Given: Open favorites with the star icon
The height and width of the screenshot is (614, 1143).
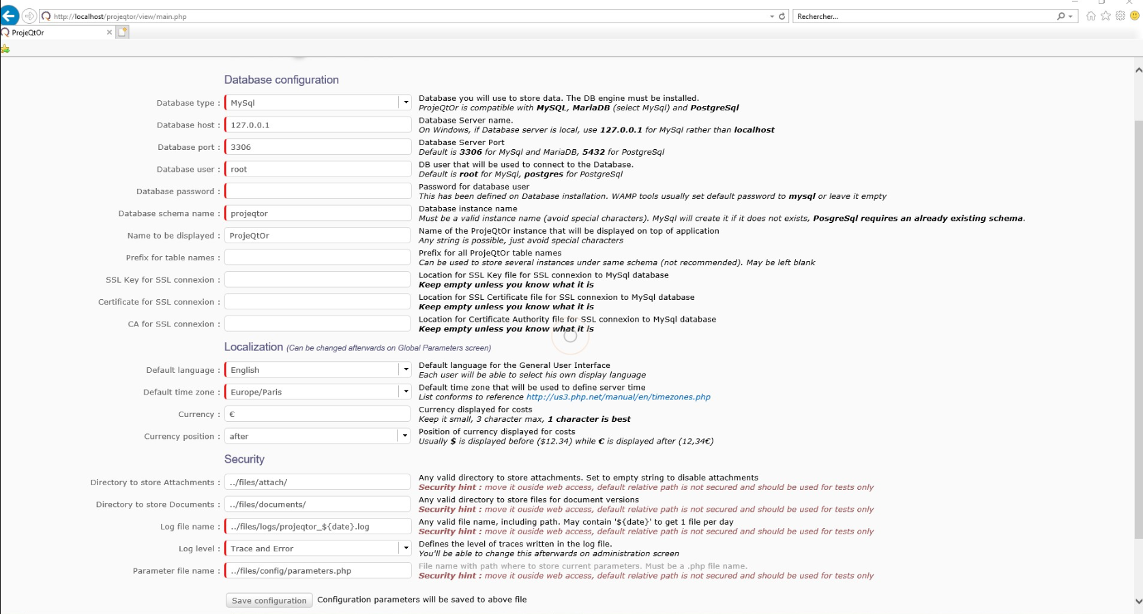Looking at the screenshot, I should [1105, 16].
